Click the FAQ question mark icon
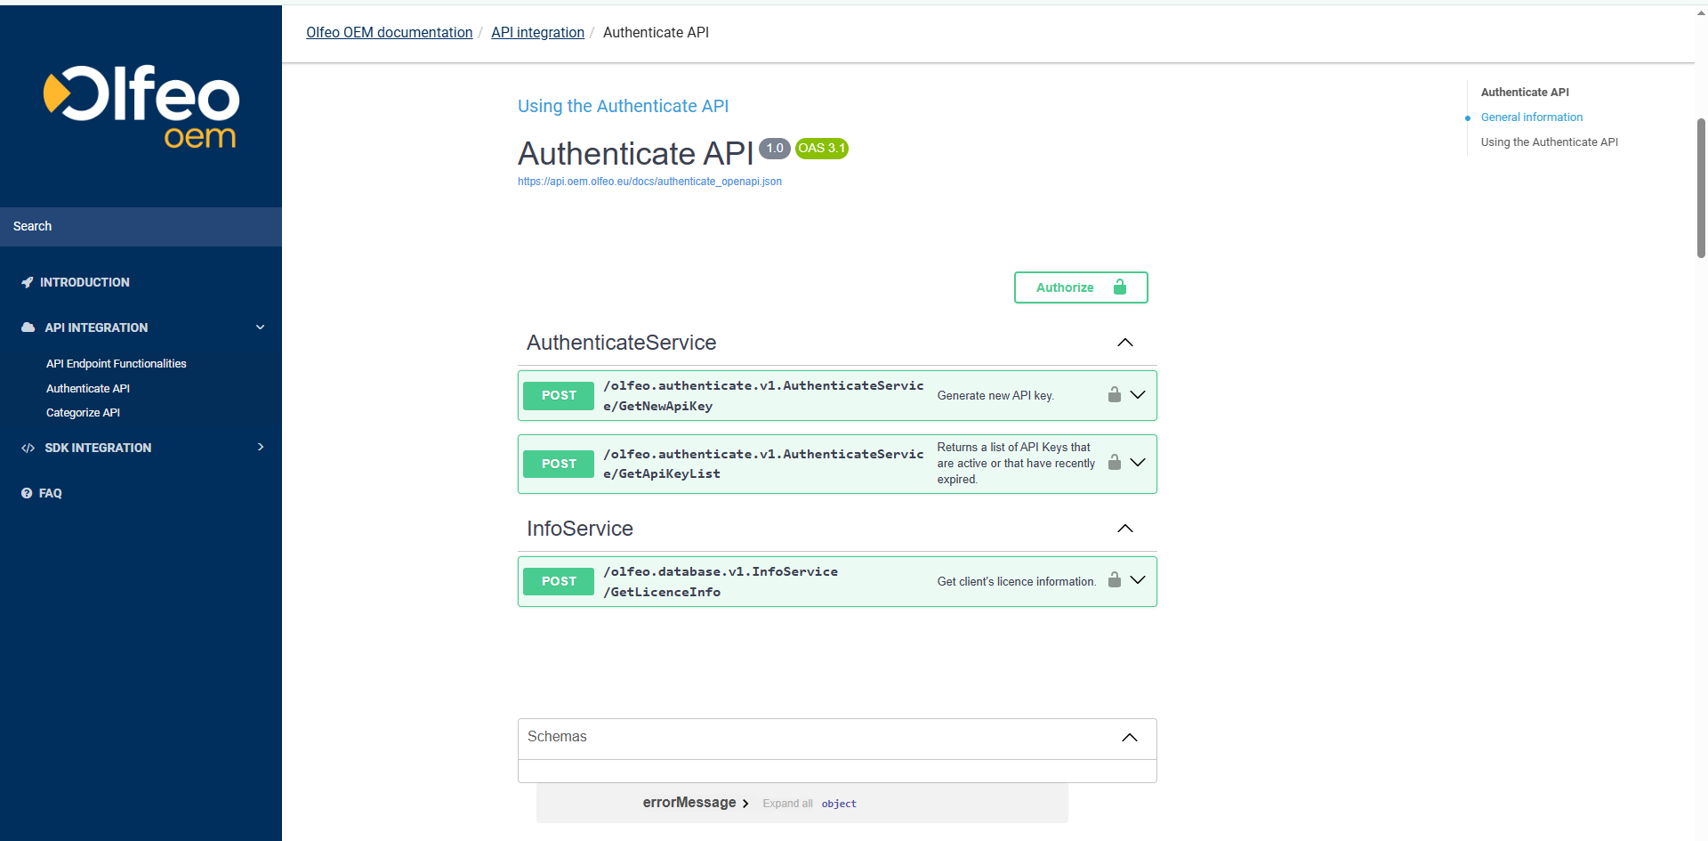This screenshot has width=1708, height=841. click(27, 493)
